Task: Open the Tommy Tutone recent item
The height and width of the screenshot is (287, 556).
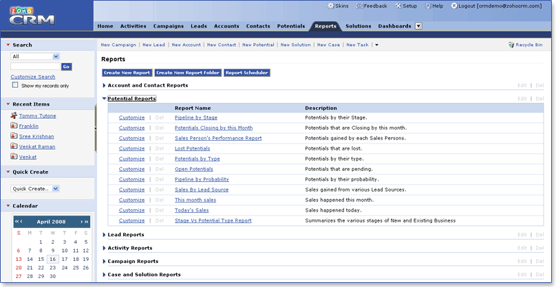Action: tap(38, 116)
